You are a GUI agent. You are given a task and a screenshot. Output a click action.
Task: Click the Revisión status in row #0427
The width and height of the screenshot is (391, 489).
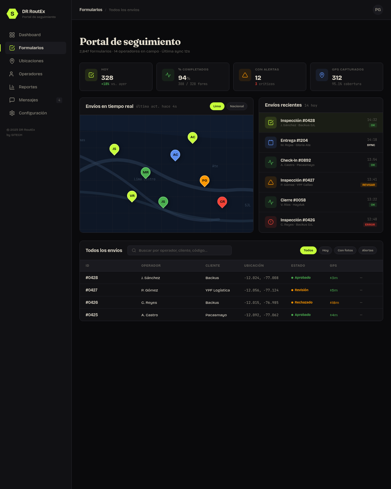coord(300,290)
